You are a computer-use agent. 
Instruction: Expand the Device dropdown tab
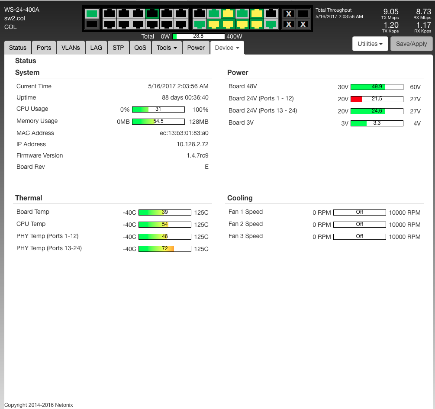tap(227, 48)
